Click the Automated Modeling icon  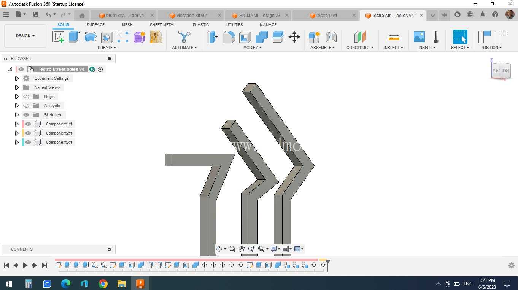[x=184, y=37]
